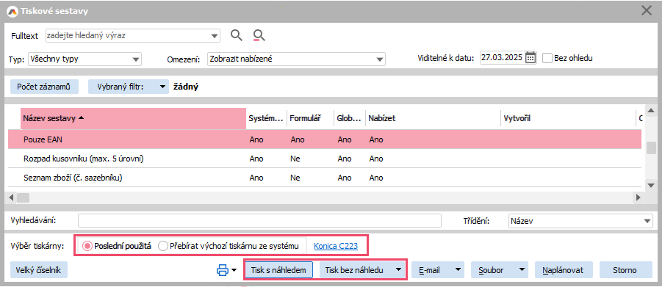Expand the printer icon dropdown arrow
This screenshot has width=662, height=287.
click(x=234, y=270)
